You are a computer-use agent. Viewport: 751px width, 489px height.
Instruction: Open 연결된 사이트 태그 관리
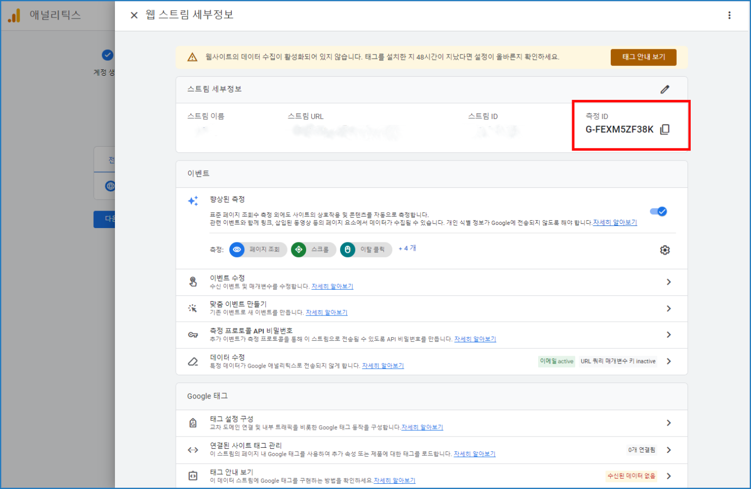pyautogui.click(x=669, y=450)
